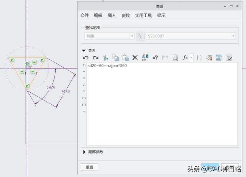Delete selected relation with X icon

point(135,58)
